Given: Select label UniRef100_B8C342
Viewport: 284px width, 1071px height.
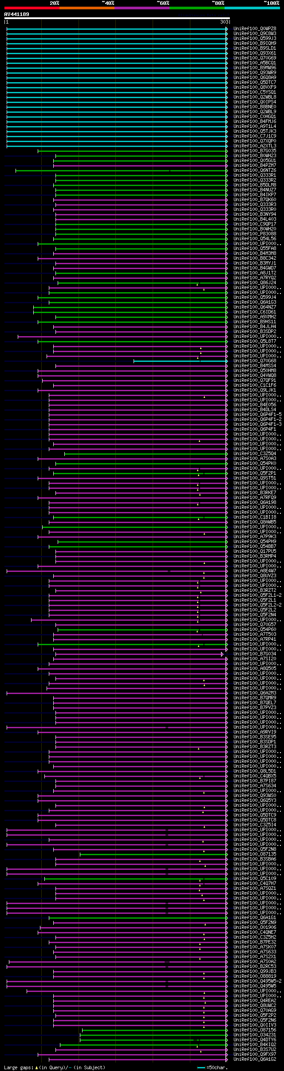Looking at the screenshot, I should pyautogui.click(x=255, y=258).
